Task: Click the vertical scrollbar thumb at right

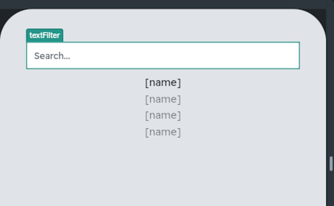Action: (x=331, y=164)
